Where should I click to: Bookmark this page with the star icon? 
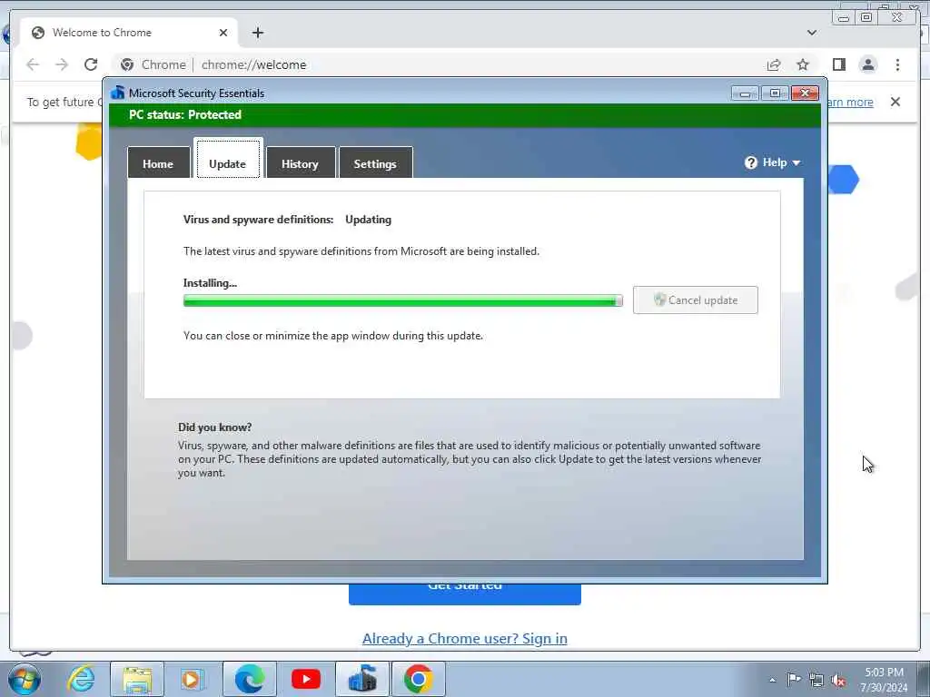click(803, 64)
